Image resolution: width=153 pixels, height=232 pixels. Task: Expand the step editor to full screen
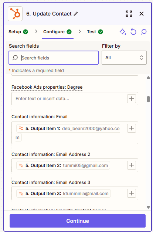coord(129,14)
